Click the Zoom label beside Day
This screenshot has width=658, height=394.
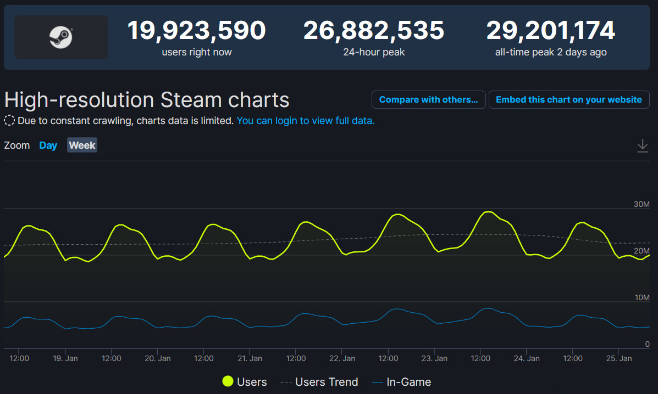(x=17, y=145)
